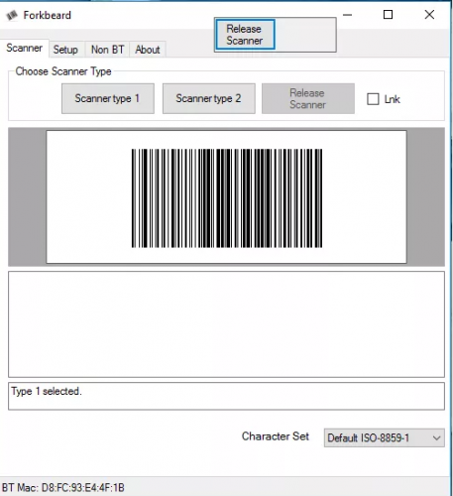
Task: Minimize the Forkbeard window
Action: coord(347,15)
